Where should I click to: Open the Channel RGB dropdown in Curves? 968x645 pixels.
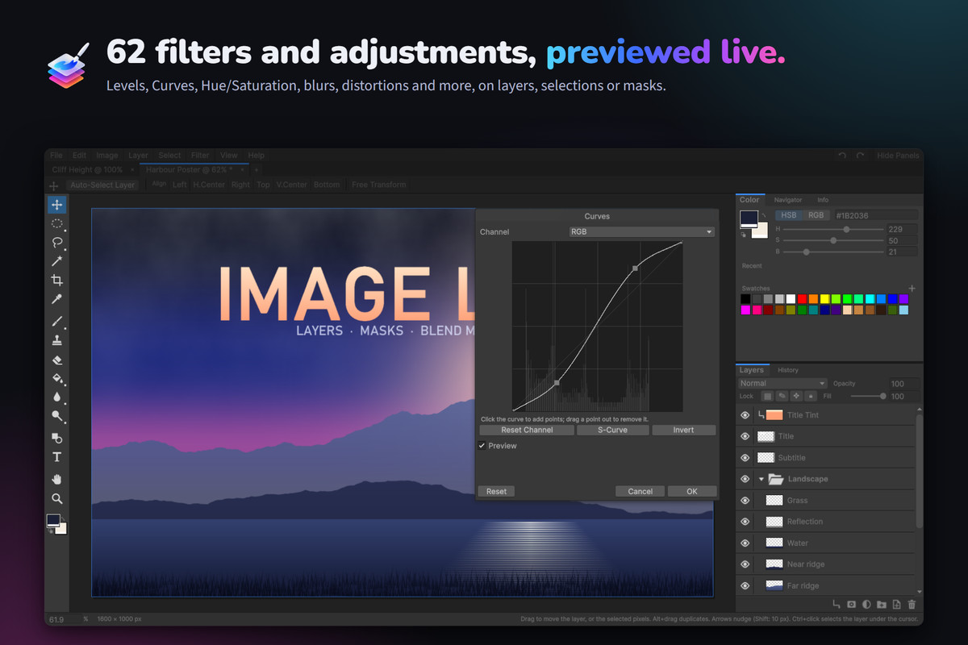641,232
